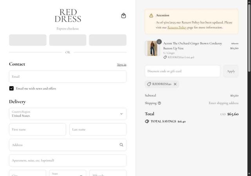Image resolution: width=251 pixels, height=176 pixels.
Task: Focus the Discount code or gift card field
Action: [x=182, y=71]
